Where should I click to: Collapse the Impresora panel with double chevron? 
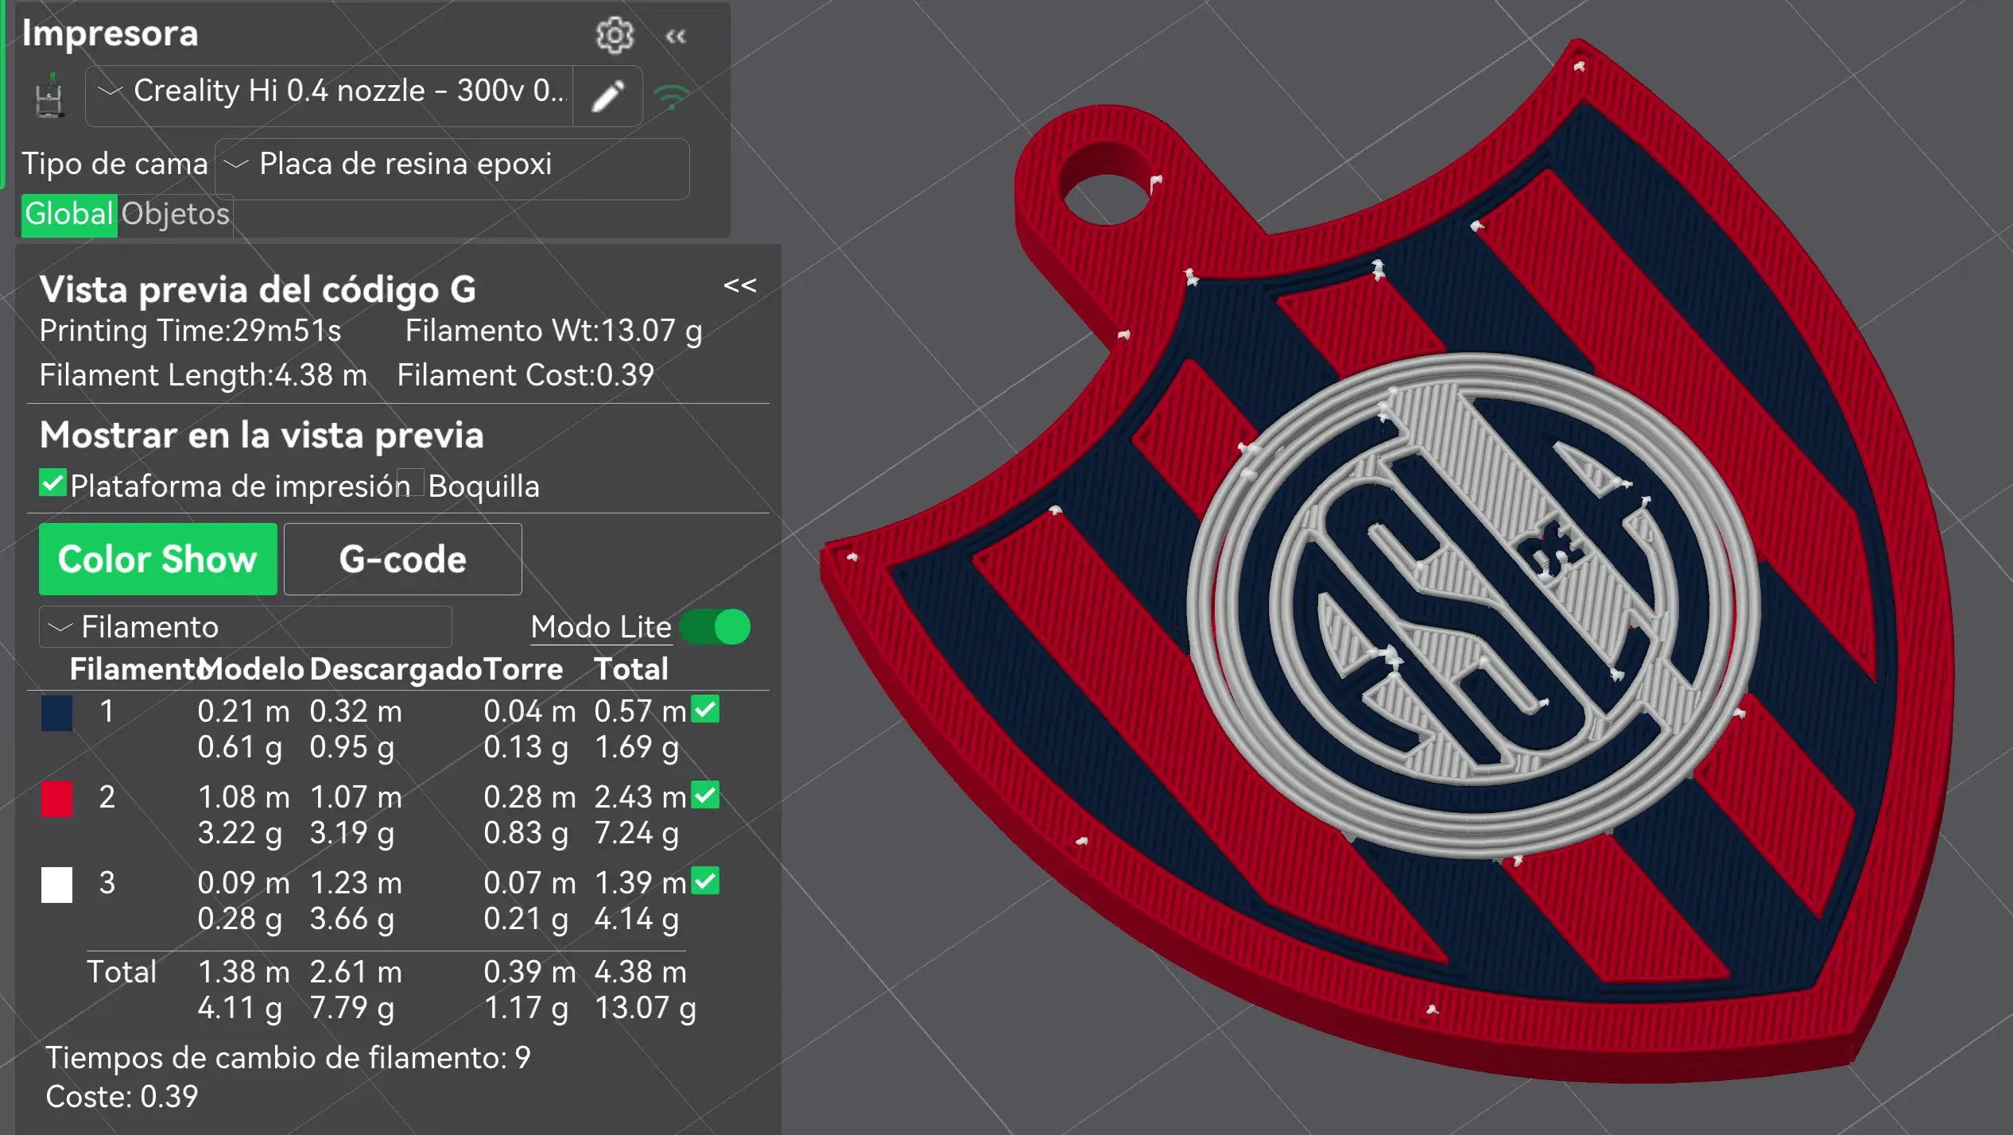pos(676,37)
